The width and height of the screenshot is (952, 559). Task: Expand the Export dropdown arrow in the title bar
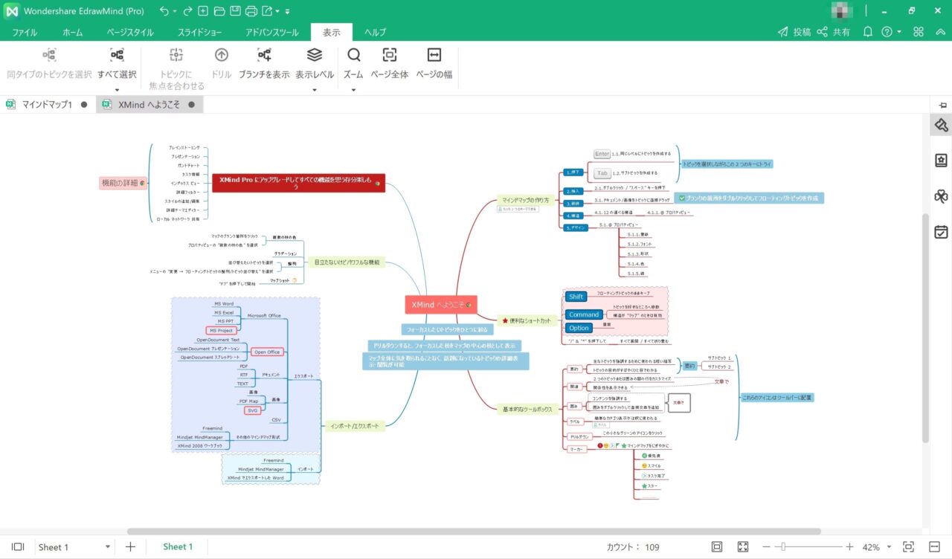[x=277, y=12]
